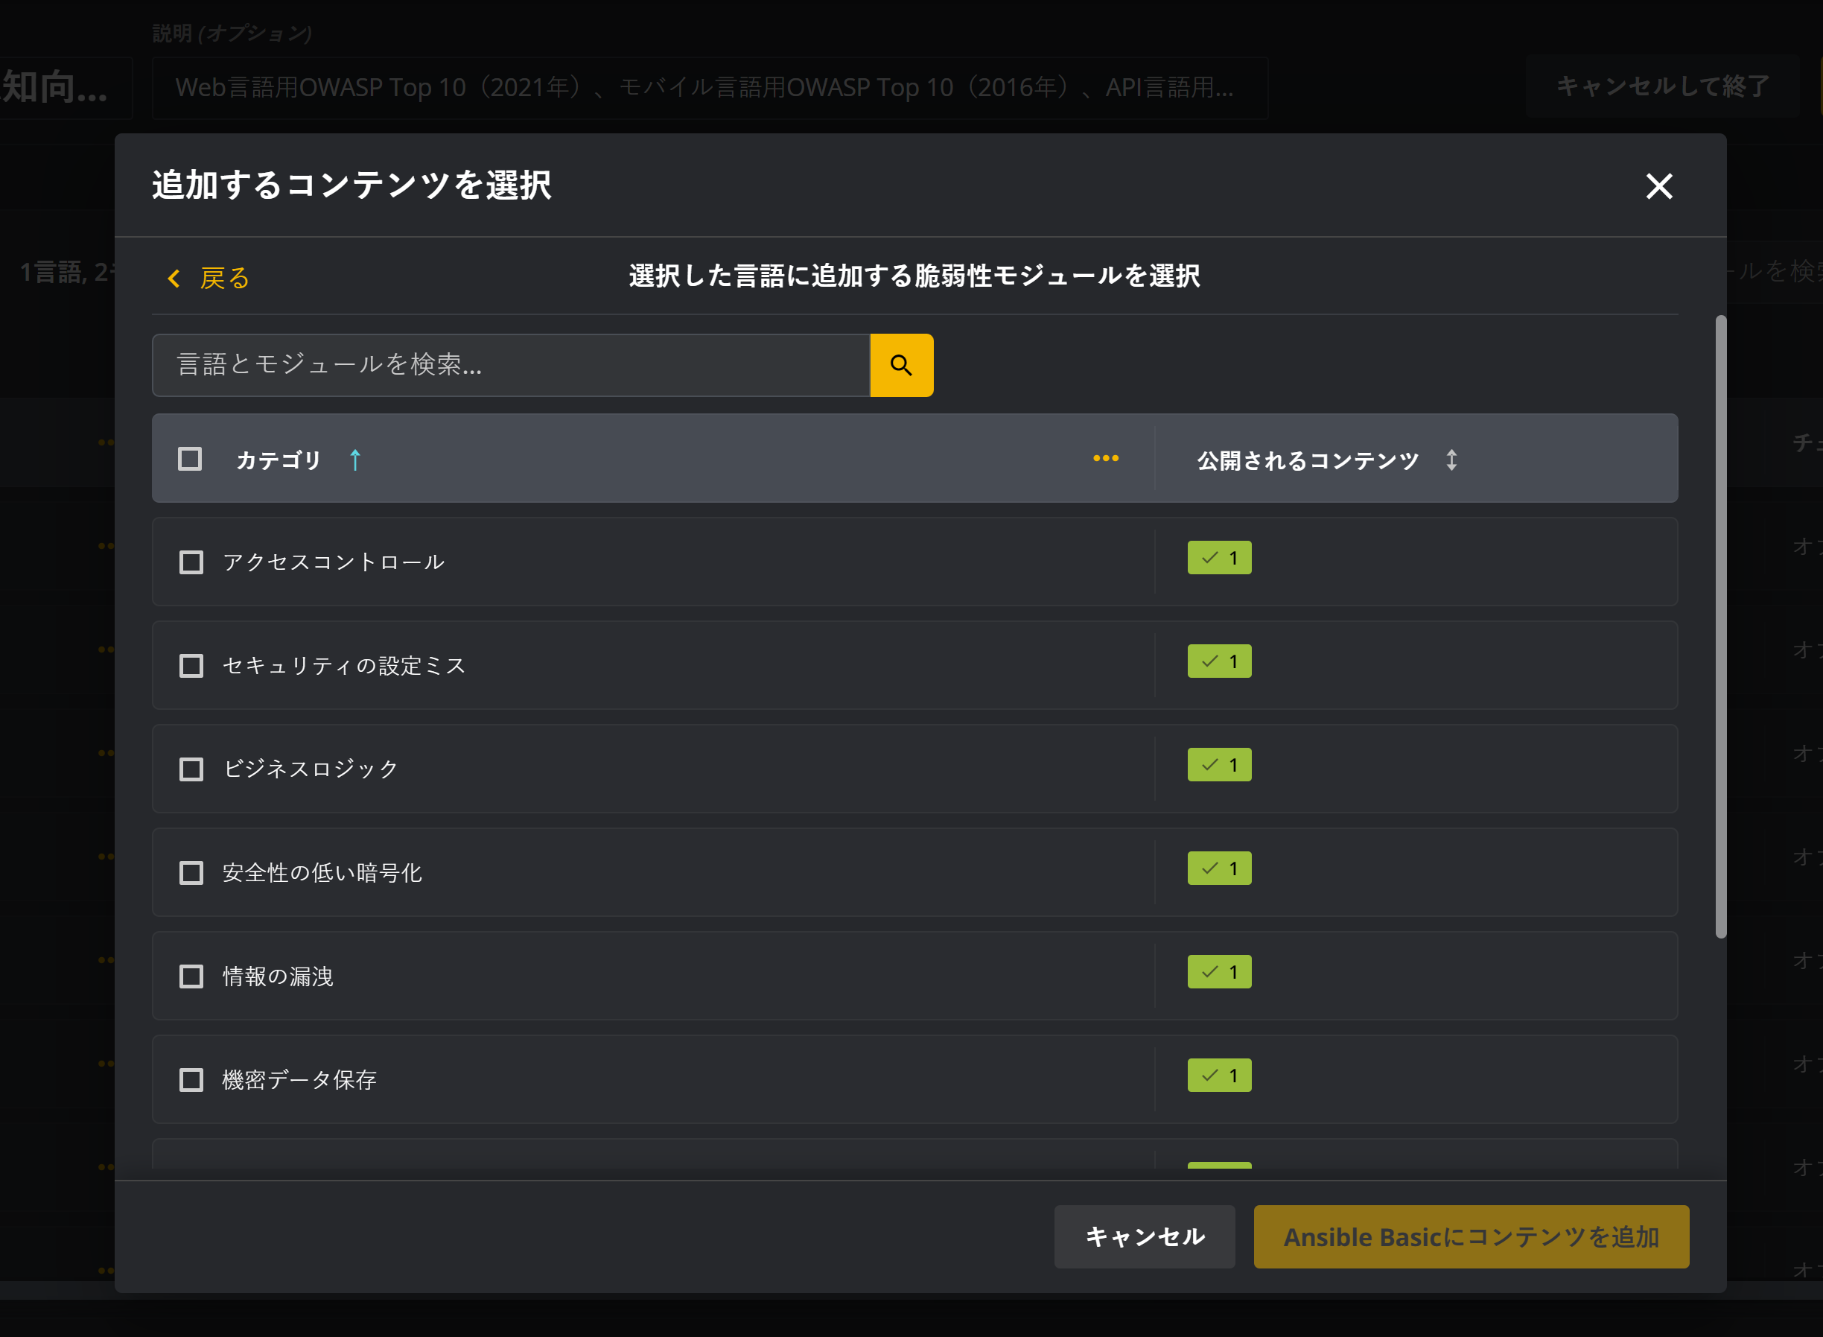Click the 公開されるコンテンツ column header
1823x1337 pixels.
1308,460
